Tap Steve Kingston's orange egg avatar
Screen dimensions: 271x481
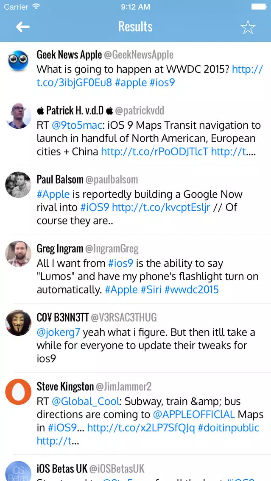click(18, 392)
